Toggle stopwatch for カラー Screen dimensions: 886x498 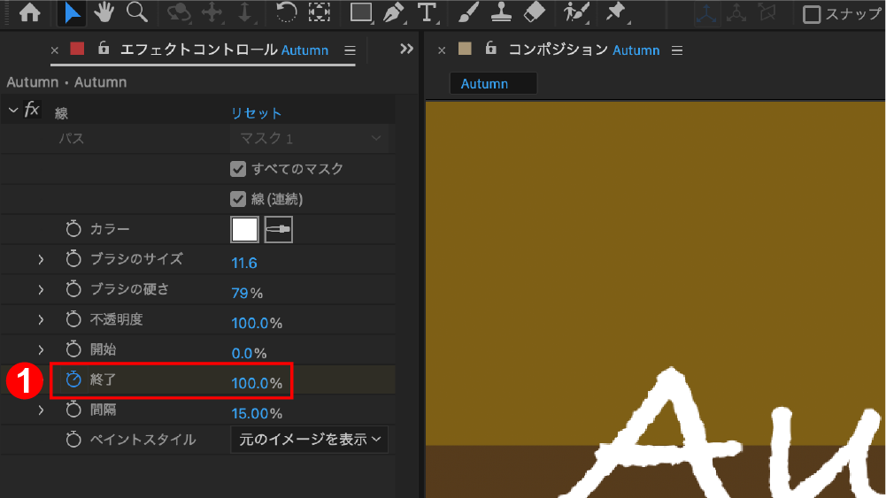point(73,229)
